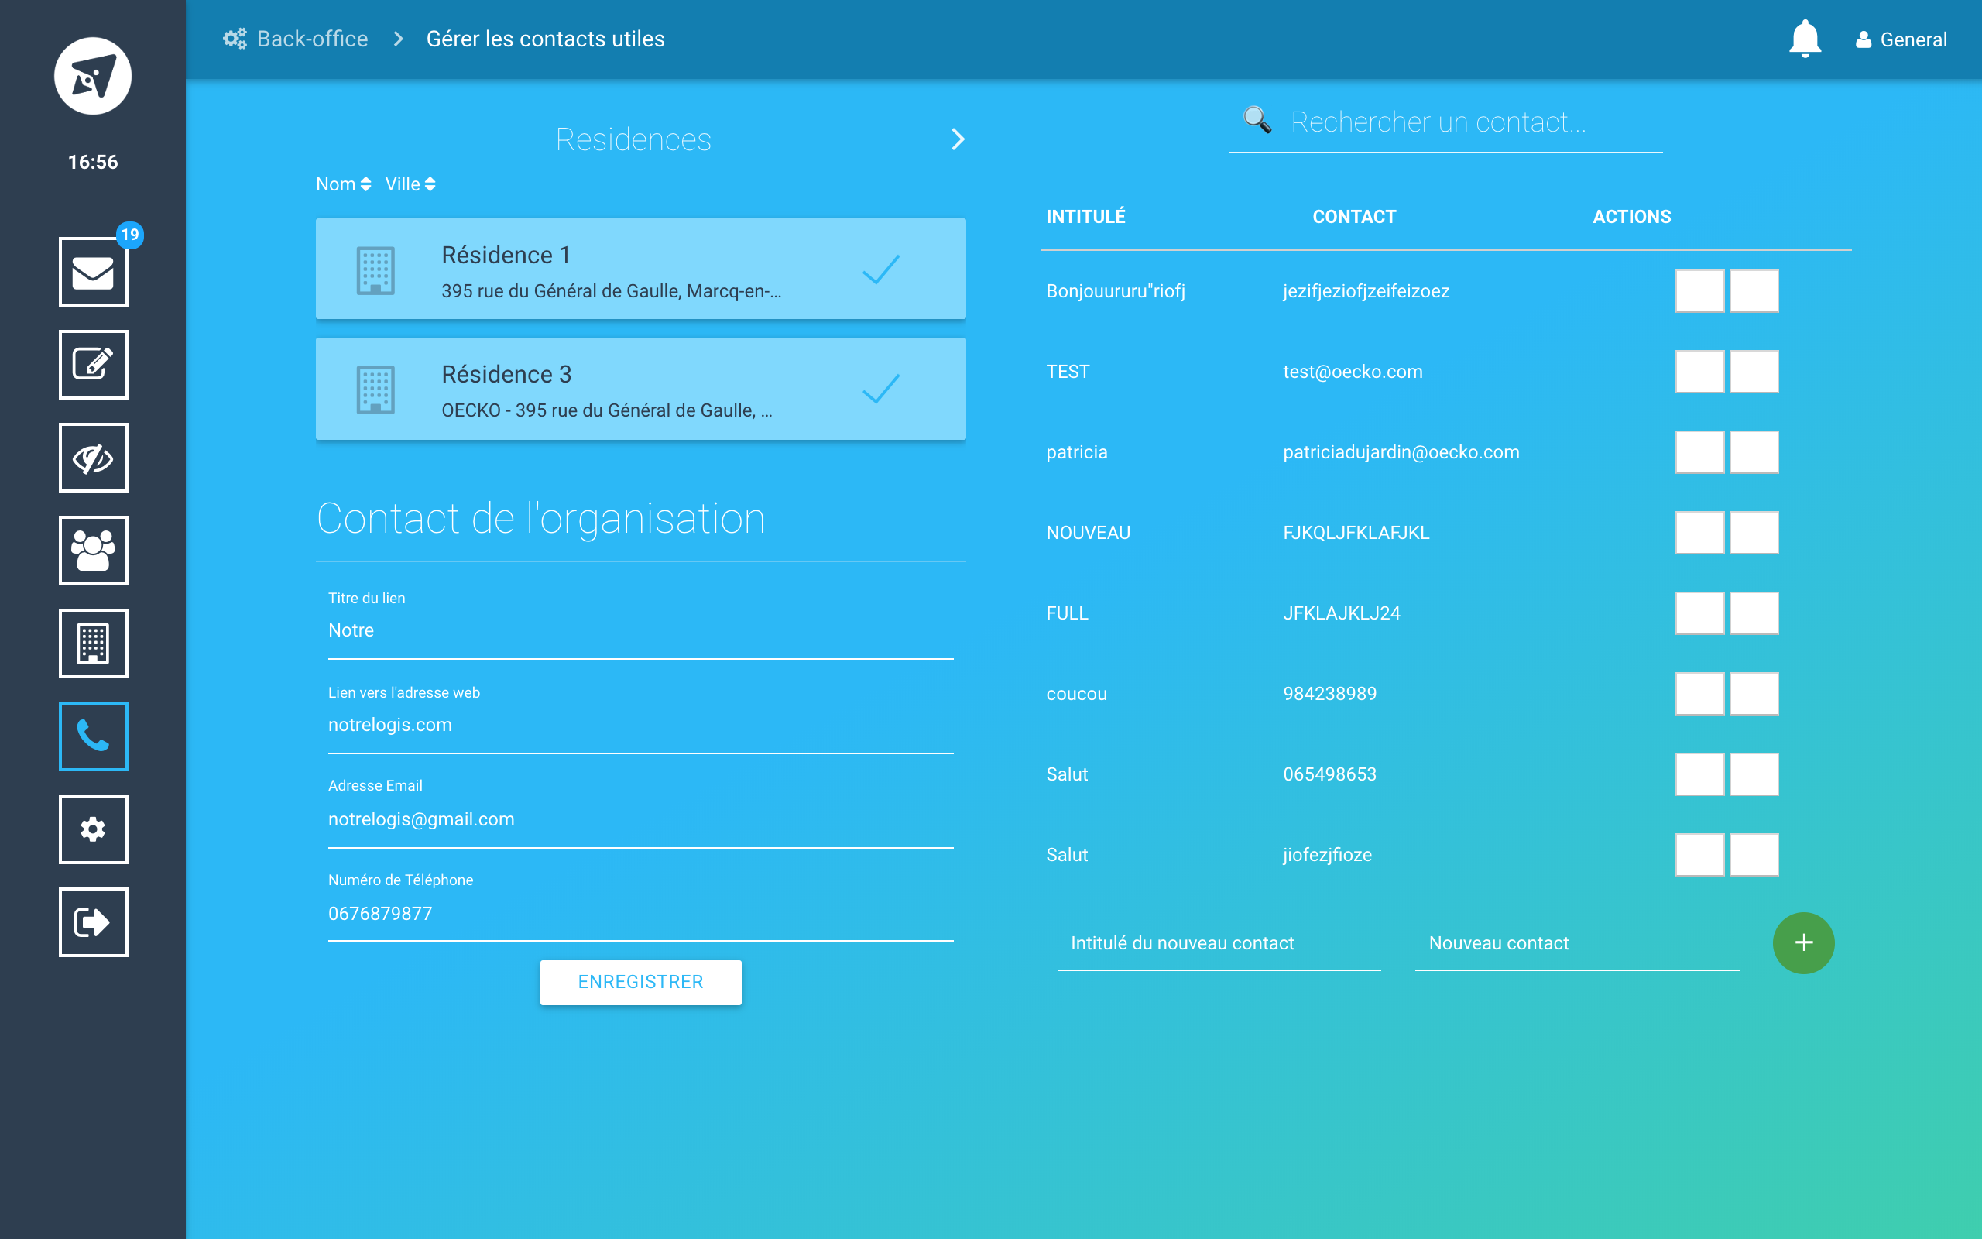Click the contact FJKQLJFKLAFJKL
The height and width of the screenshot is (1239, 1982).
point(1356,533)
